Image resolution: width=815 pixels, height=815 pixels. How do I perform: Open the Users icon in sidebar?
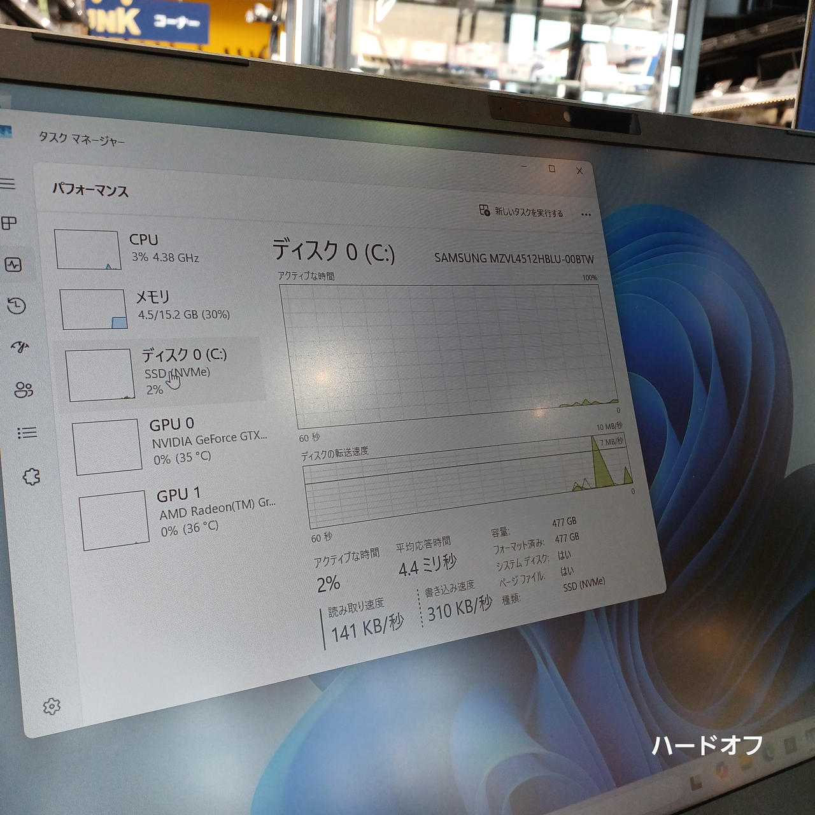click(x=24, y=390)
